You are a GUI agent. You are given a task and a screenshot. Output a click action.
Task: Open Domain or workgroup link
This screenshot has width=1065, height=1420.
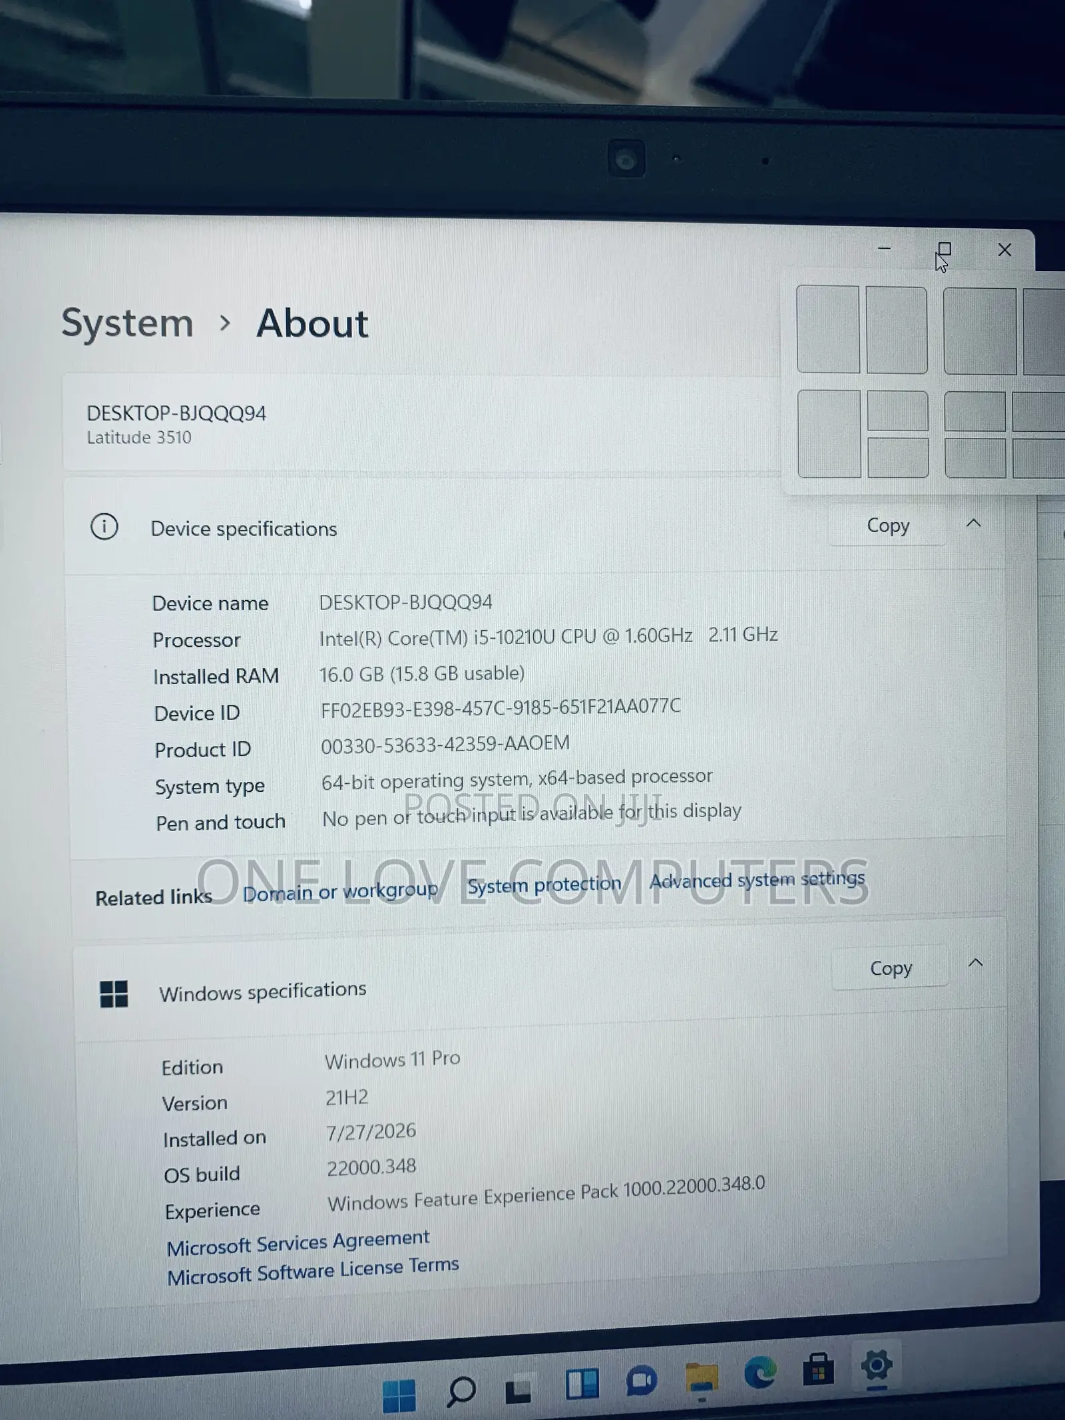coord(340,892)
